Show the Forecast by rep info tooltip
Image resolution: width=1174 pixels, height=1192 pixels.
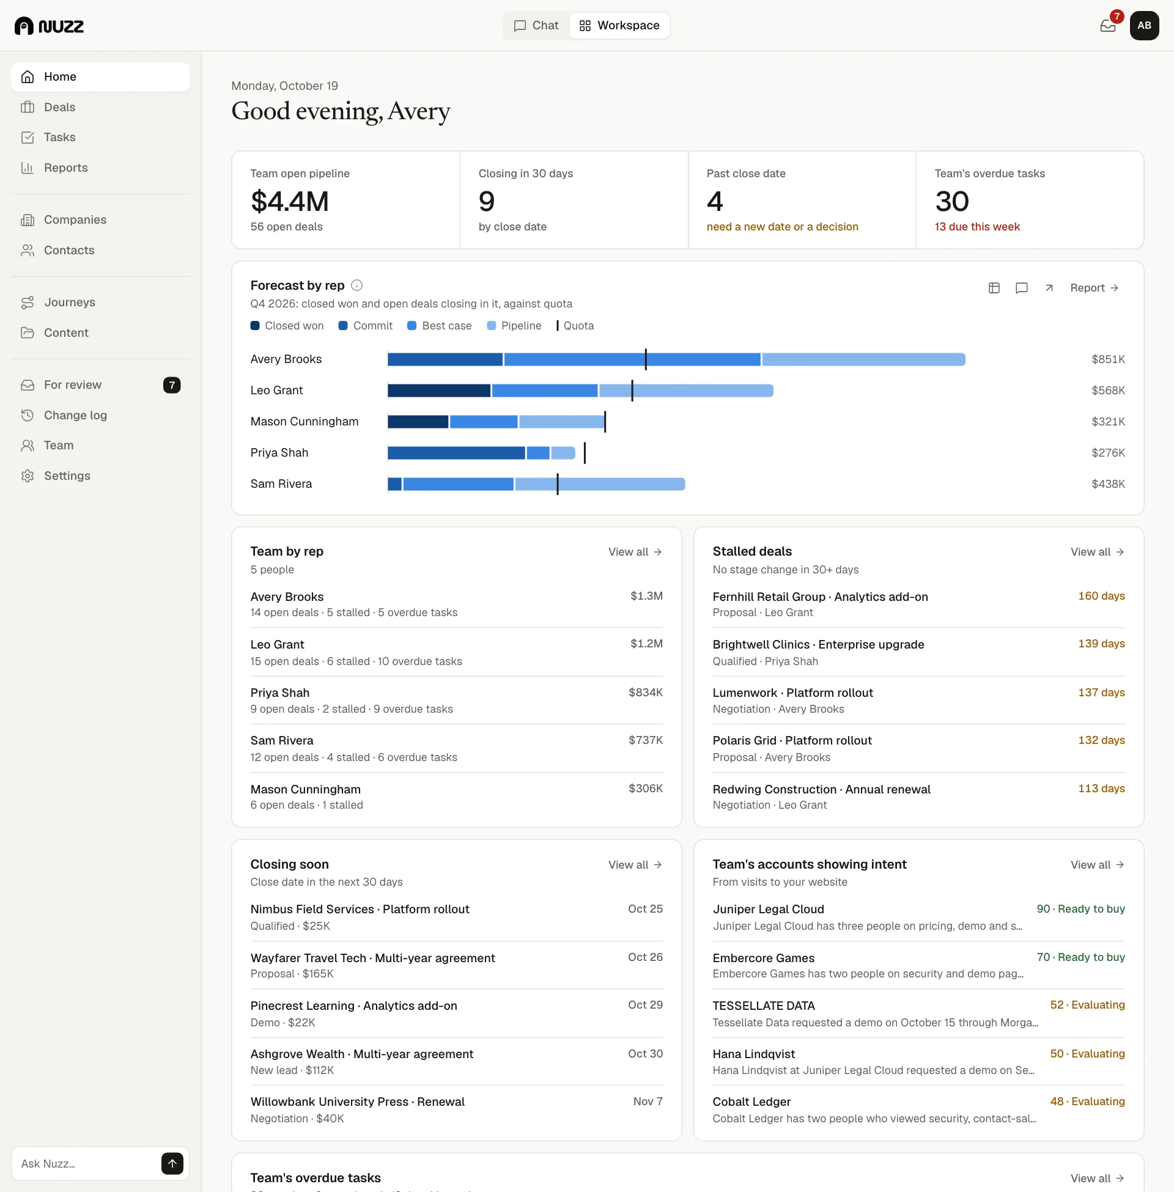pos(356,285)
